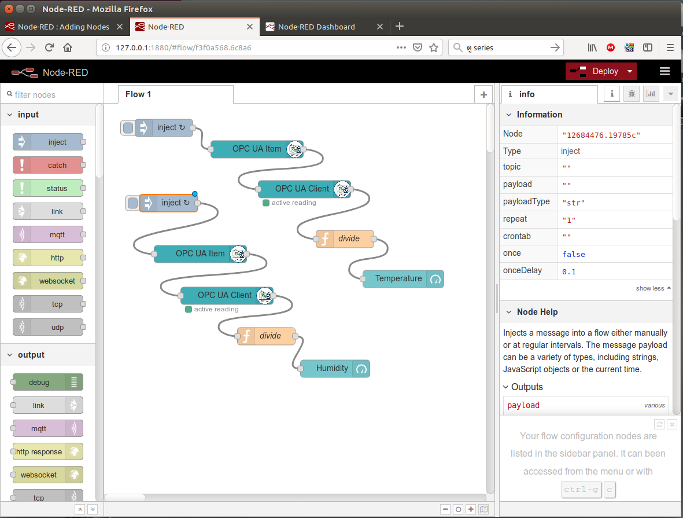Show the info sidebar tab icon
683x518 pixels.
click(x=612, y=94)
